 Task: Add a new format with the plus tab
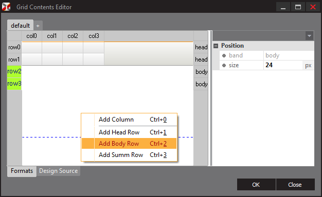pos(38,26)
